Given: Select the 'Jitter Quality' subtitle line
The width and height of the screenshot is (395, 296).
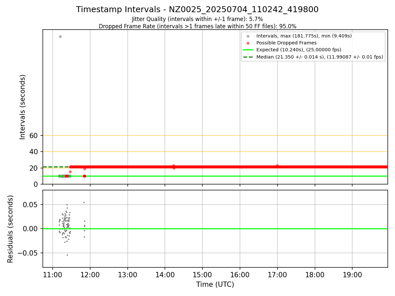Looking at the screenshot, I should point(197,19).
